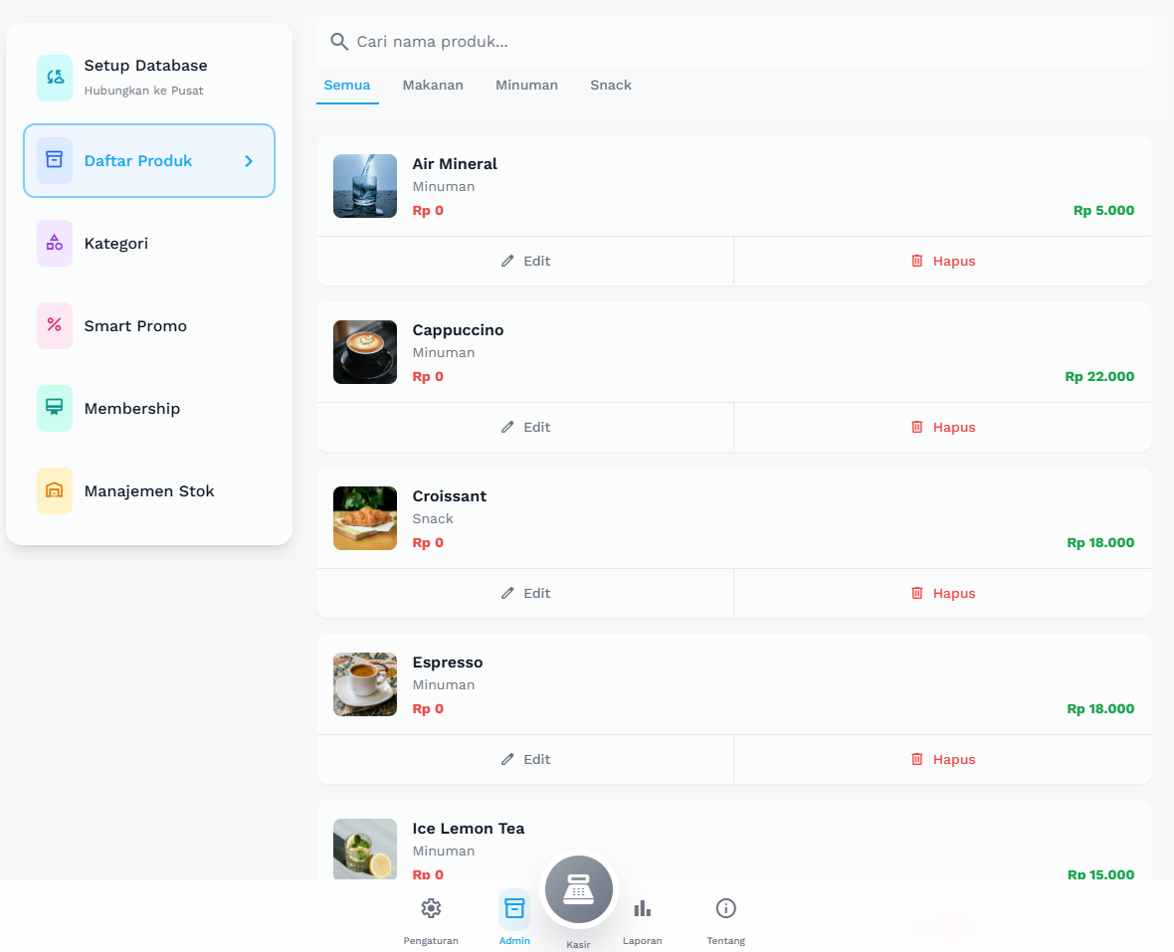Image resolution: width=1174 pixels, height=952 pixels.
Task: Click the trash icon for Cappuccino
Action: tap(917, 427)
